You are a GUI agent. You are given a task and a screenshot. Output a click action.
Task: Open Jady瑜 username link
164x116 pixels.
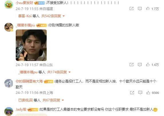tap(21, 109)
